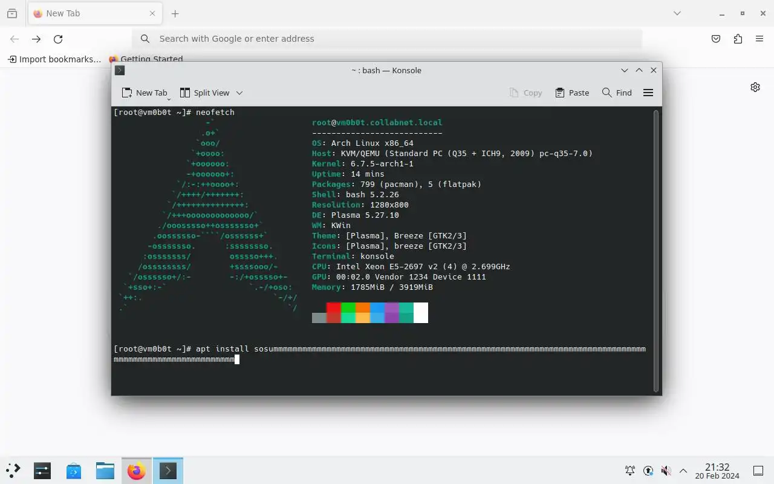The height and width of the screenshot is (484, 774).
Task: Click the Konsole terminal icon in title bar
Action: (x=120, y=70)
